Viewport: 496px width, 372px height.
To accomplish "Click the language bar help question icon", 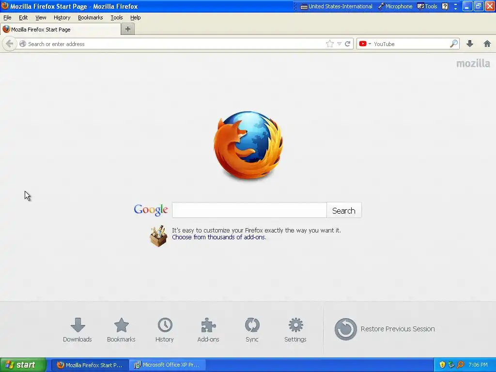I will tap(445, 6).
